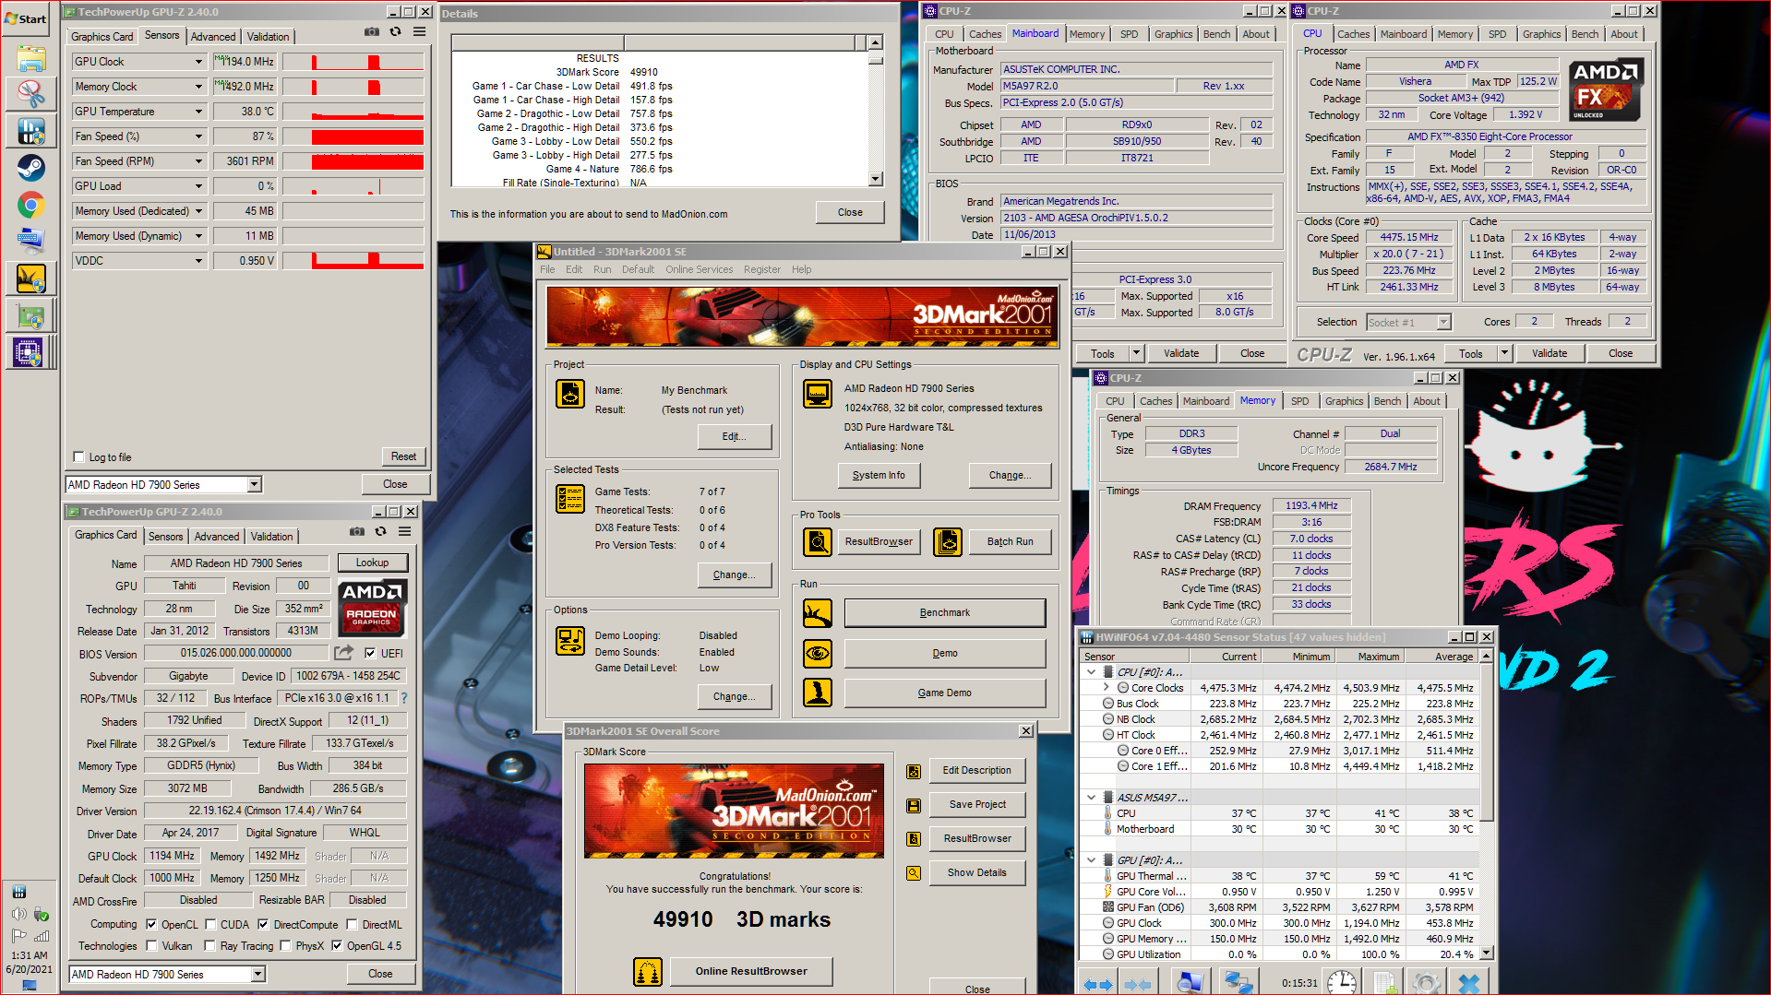Viewport: 1771px width, 995px height.
Task: Click the camera icon in lower GPU-Z window
Action: (x=357, y=532)
